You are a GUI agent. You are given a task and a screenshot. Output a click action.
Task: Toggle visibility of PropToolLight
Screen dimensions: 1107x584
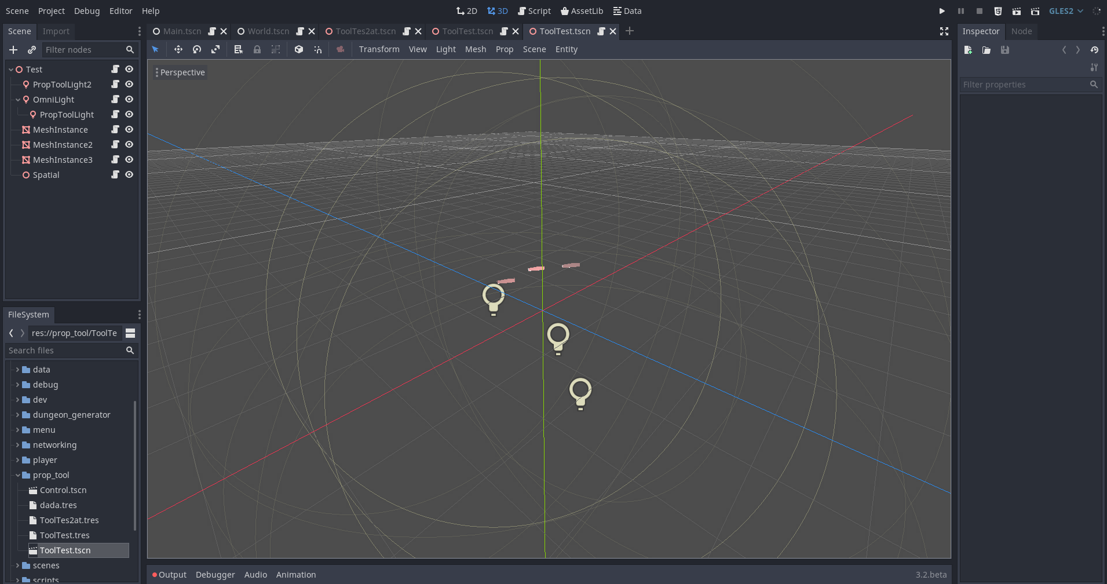[x=129, y=114]
